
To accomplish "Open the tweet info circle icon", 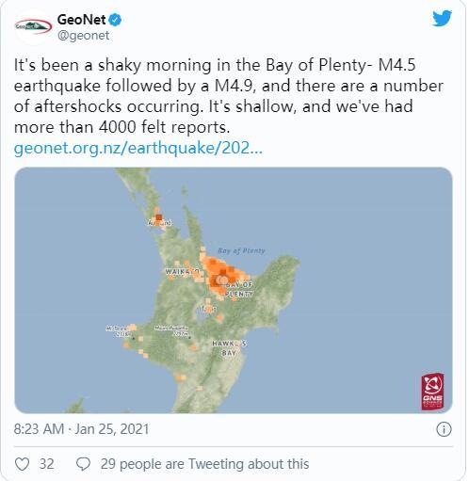I will tap(444, 429).
